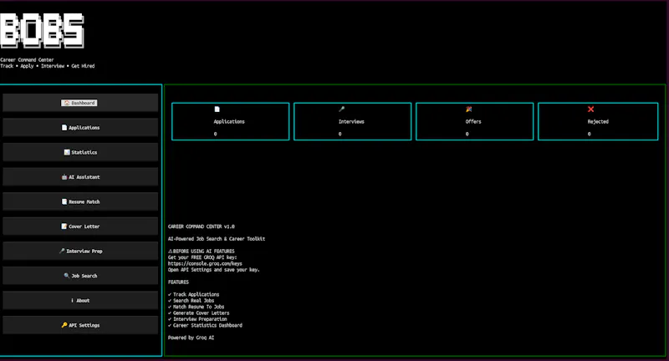Image resolution: width=669 pixels, height=361 pixels.
Task: Click the 'Track • Apply • Interview • Get Hired' tagline
Action: 48,66
